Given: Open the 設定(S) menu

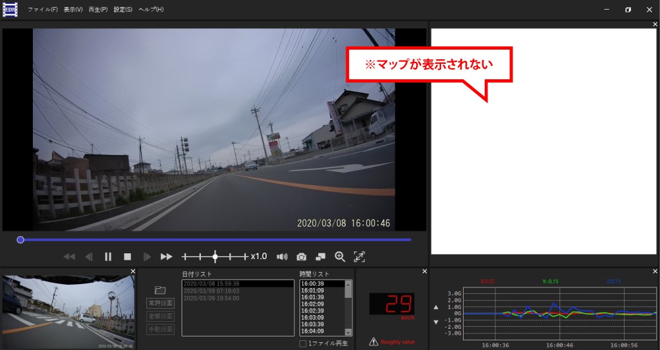Looking at the screenshot, I should (123, 10).
